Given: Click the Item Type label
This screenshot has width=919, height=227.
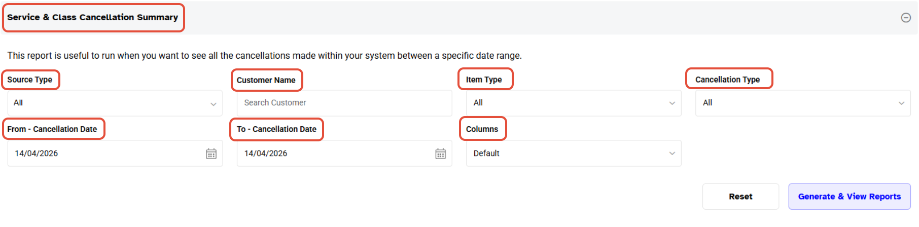Looking at the screenshot, I should [484, 80].
